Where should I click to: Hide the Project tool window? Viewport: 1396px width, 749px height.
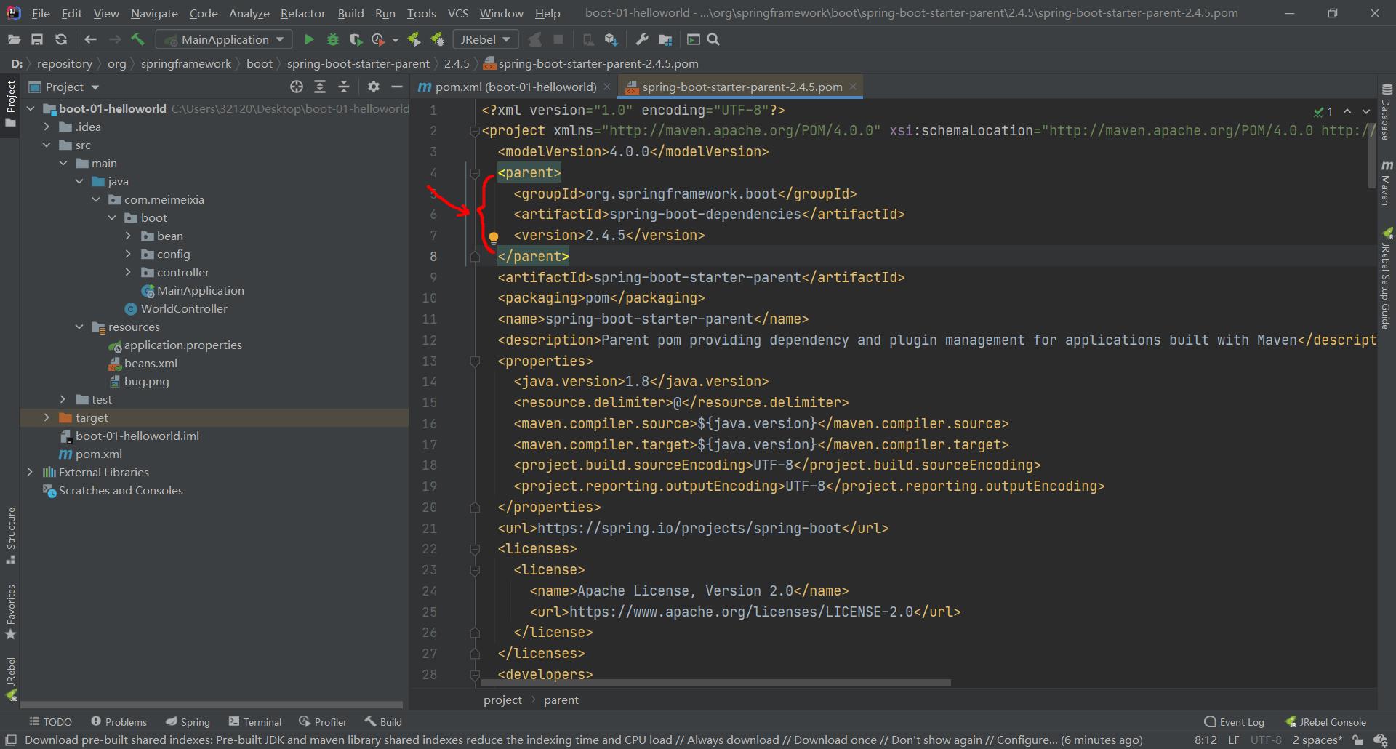[397, 87]
